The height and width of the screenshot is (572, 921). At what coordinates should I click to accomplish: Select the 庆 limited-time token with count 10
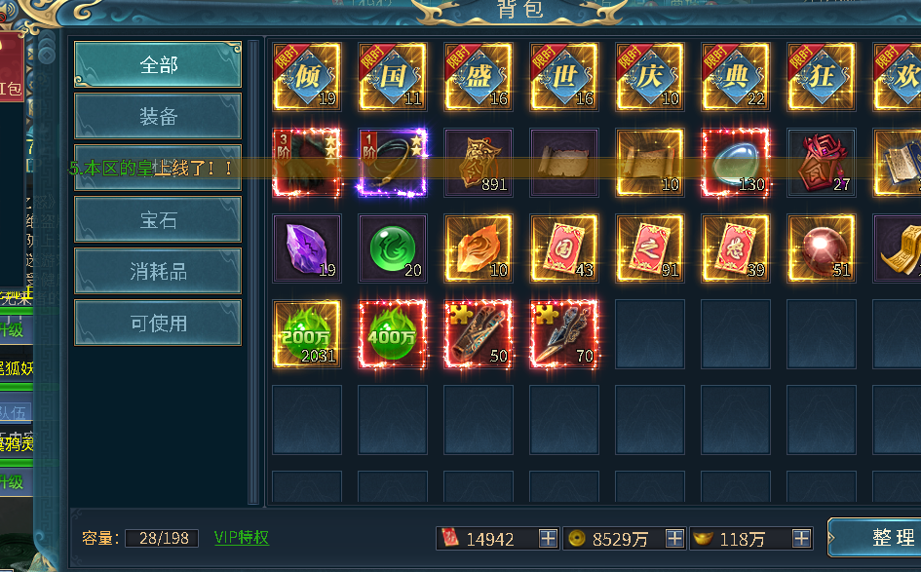click(x=650, y=76)
